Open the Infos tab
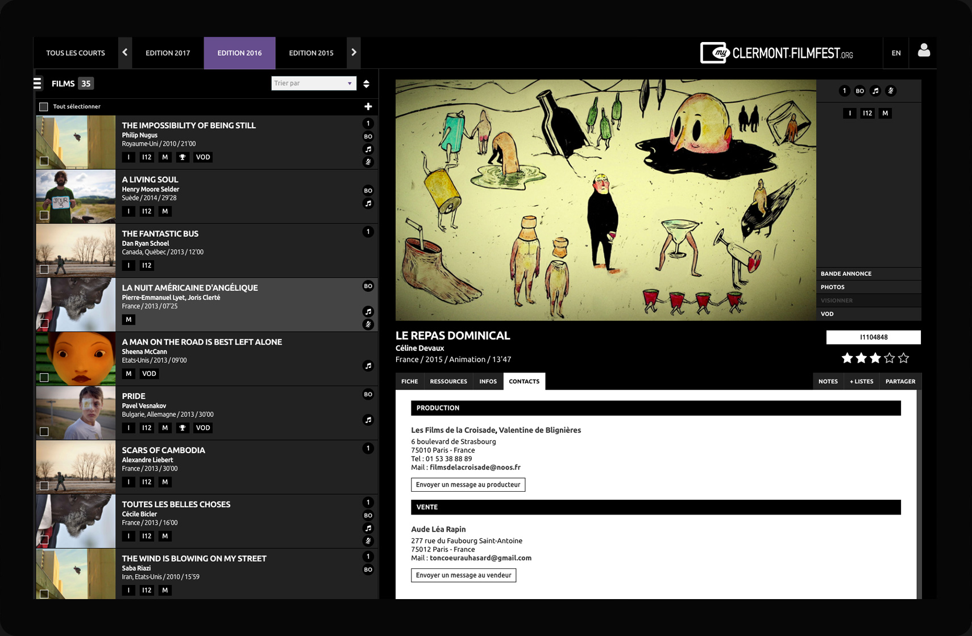 point(488,382)
